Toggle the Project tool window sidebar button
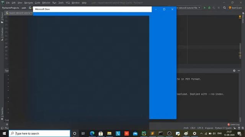245x137 pixels. click(x=2, y=18)
